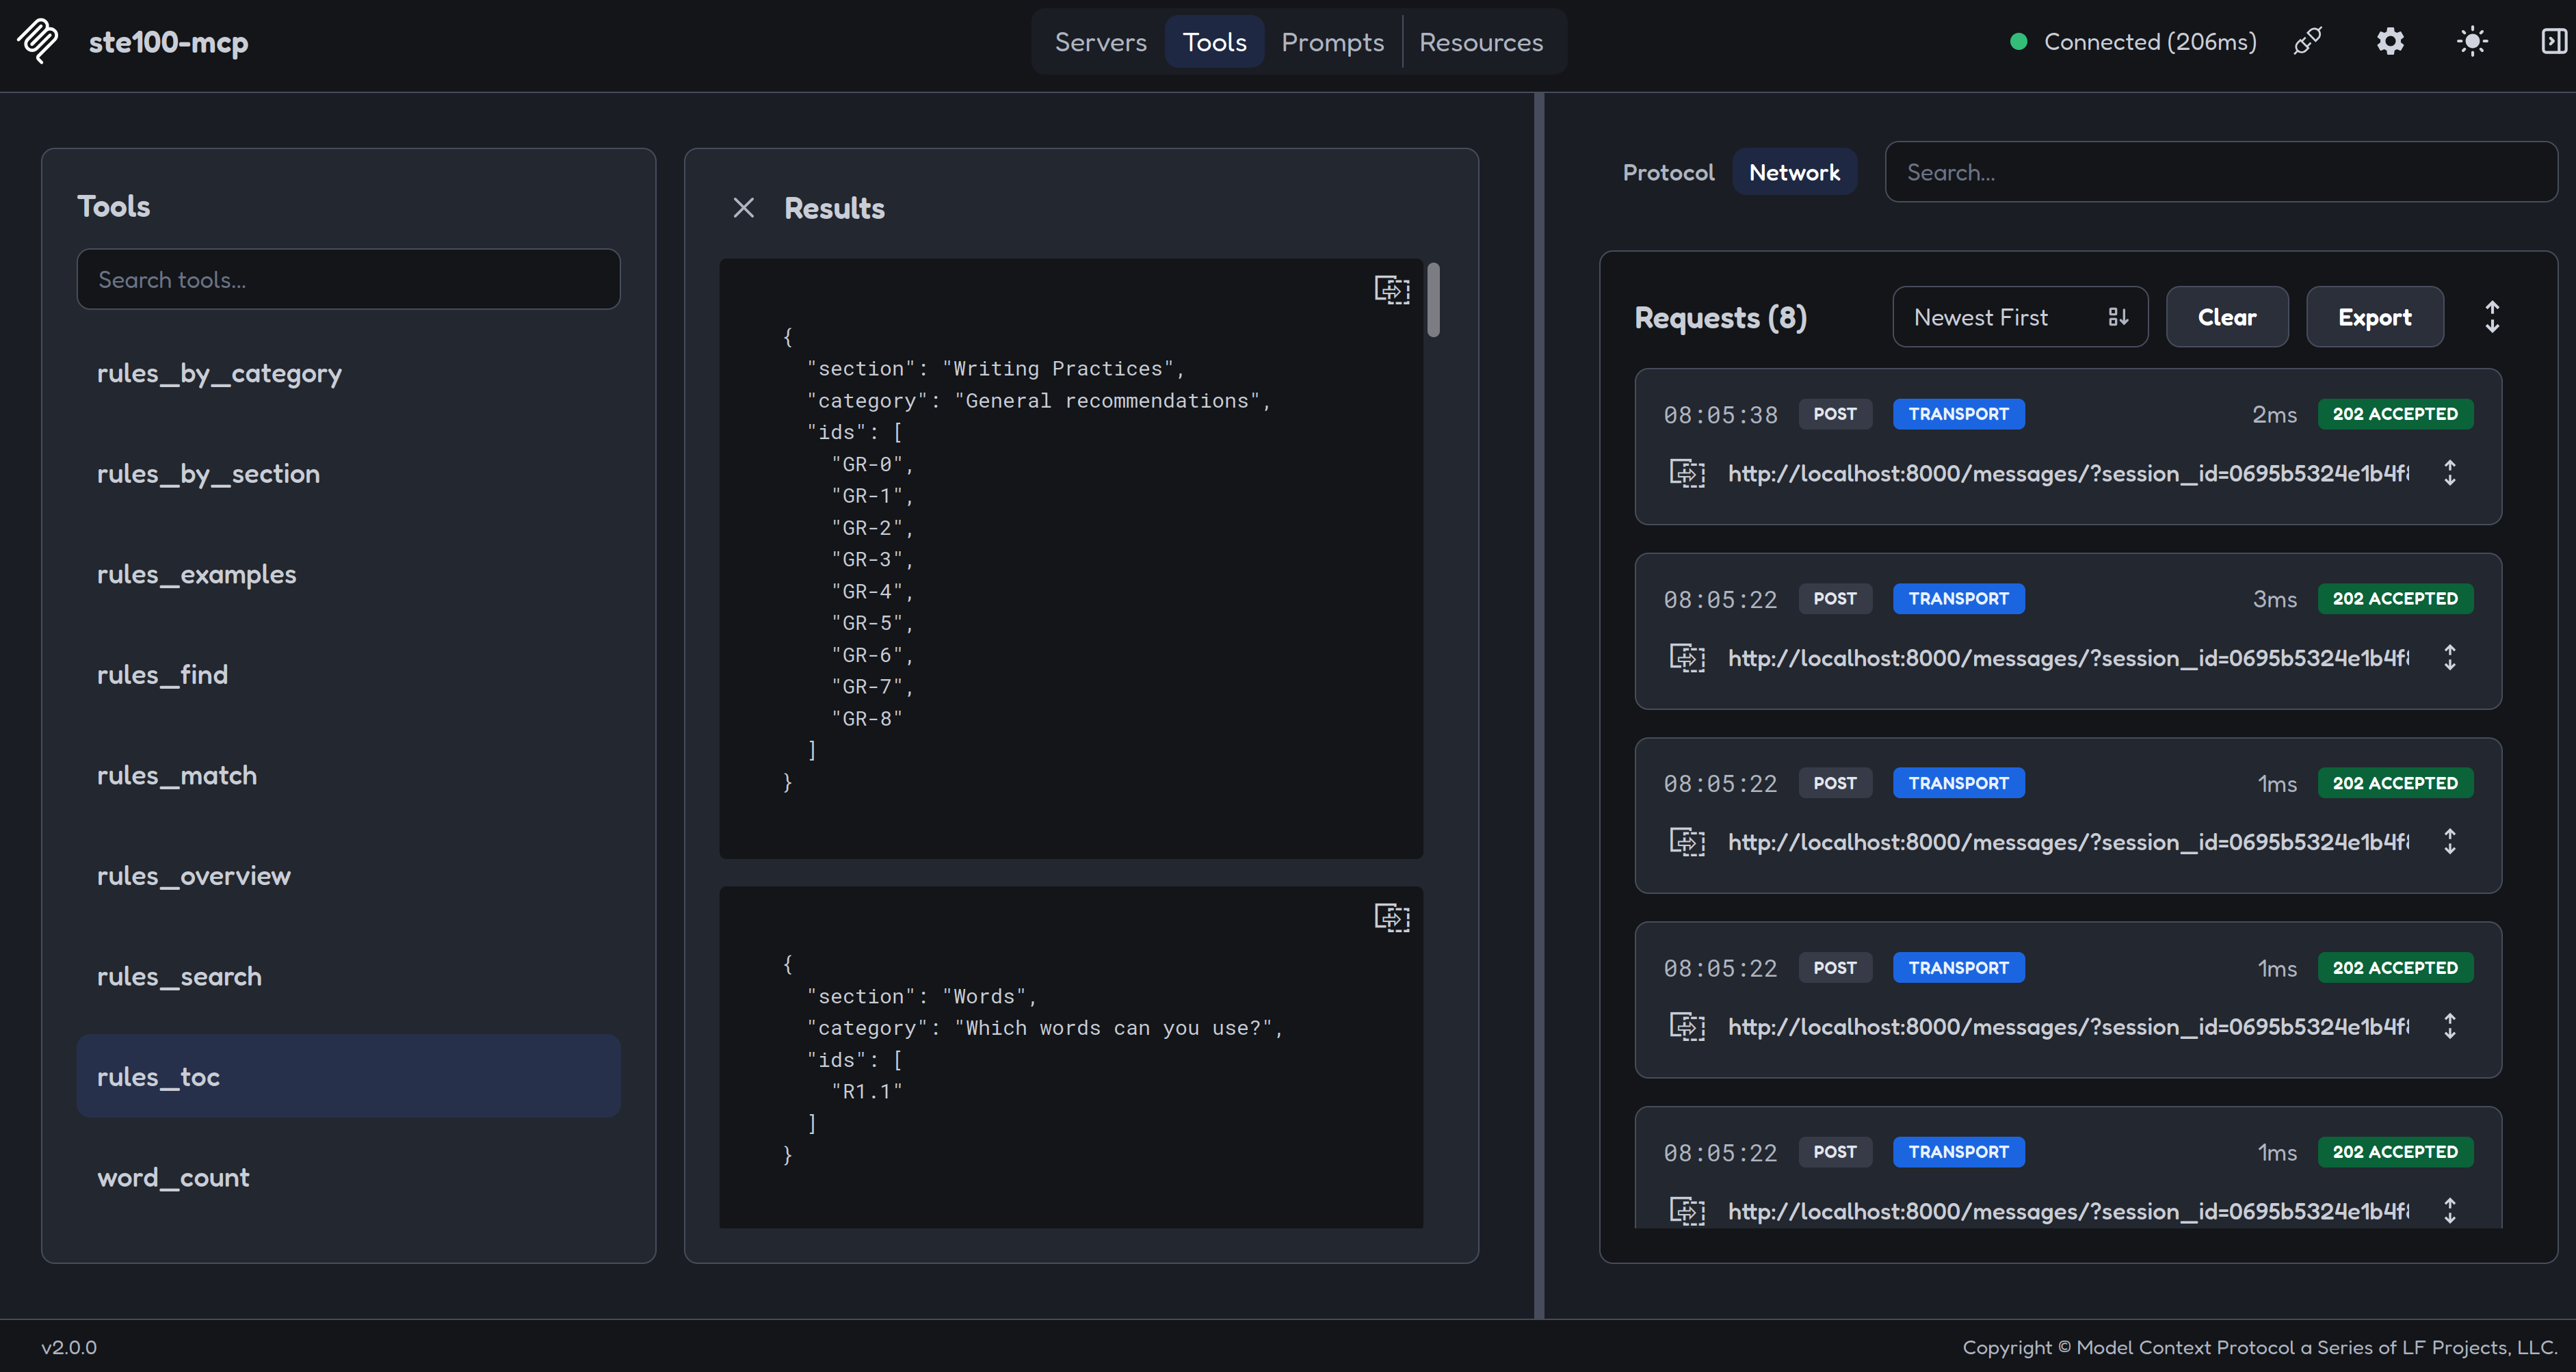Viewport: 2576px width, 1372px height.
Task: Select the rules_toc tool
Action: (348, 1076)
